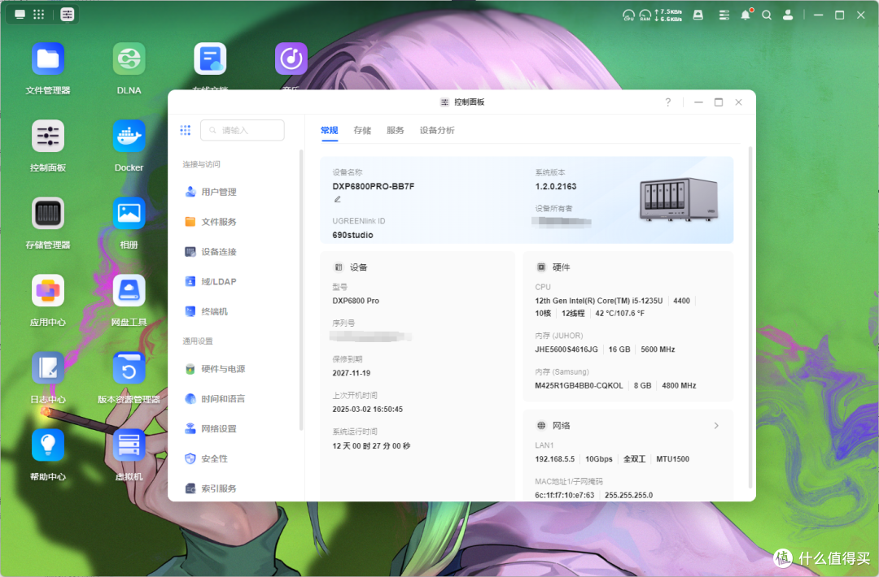Image resolution: width=879 pixels, height=577 pixels.
Task: Open the online document app icon
Action: (210, 59)
